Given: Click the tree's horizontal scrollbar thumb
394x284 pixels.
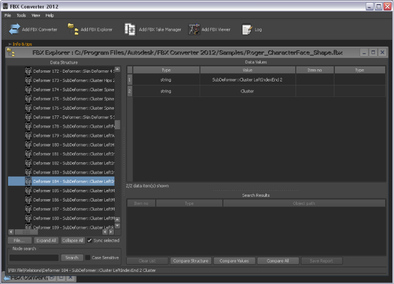Looking at the screenshot, I should (x=26, y=232).
